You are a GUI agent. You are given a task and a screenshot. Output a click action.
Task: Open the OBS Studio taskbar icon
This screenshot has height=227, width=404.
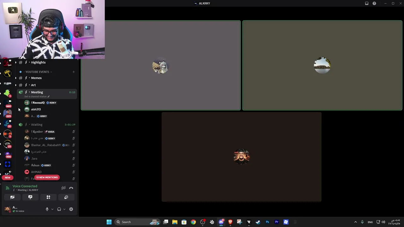(x=203, y=222)
